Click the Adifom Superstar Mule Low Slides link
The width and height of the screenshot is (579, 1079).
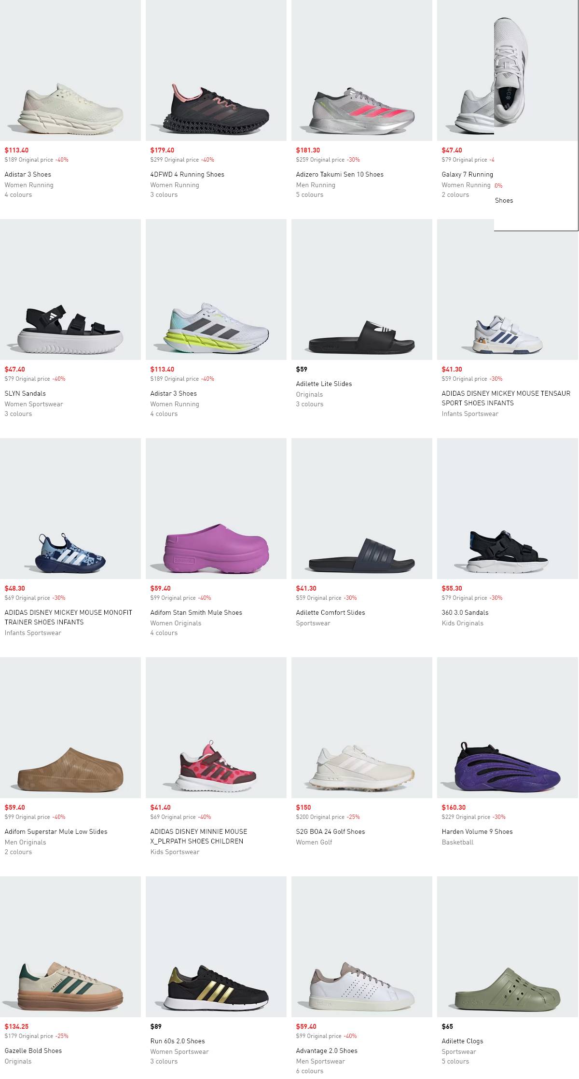(56, 831)
